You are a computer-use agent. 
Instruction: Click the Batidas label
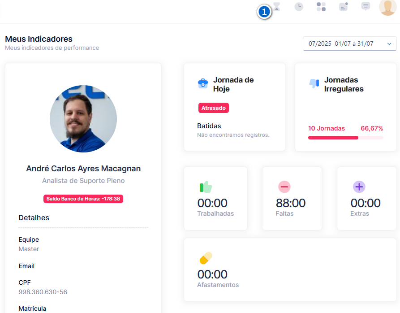[x=209, y=126]
